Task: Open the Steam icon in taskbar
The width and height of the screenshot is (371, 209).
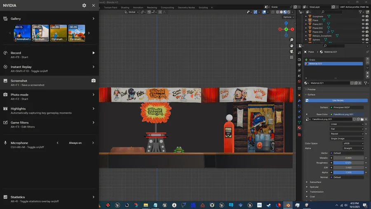Action: click(x=269, y=205)
